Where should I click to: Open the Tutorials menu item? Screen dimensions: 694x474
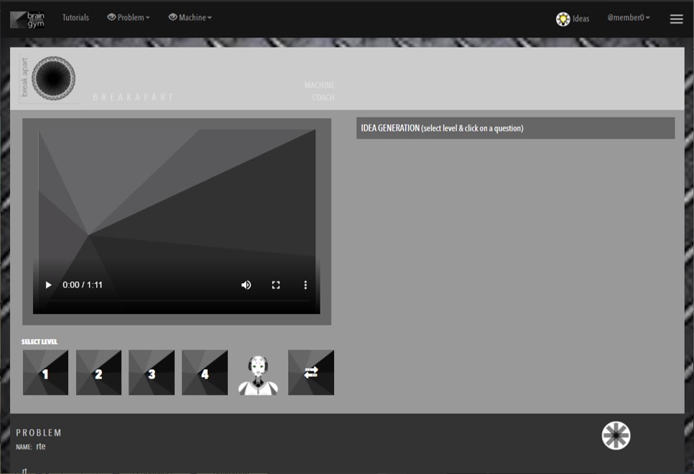pos(75,17)
